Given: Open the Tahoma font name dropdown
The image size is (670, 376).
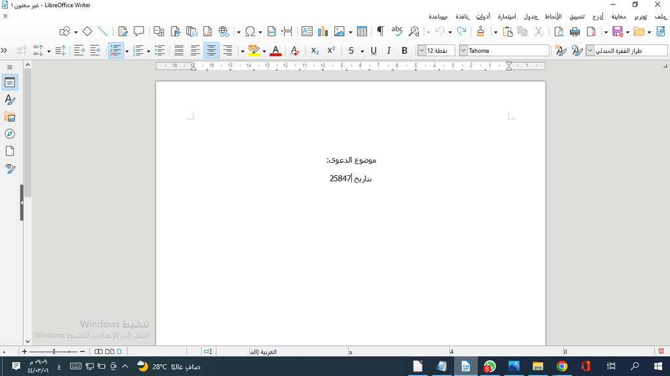Looking at the screenshot, I should pyautogui.click(x=464, y=50).
